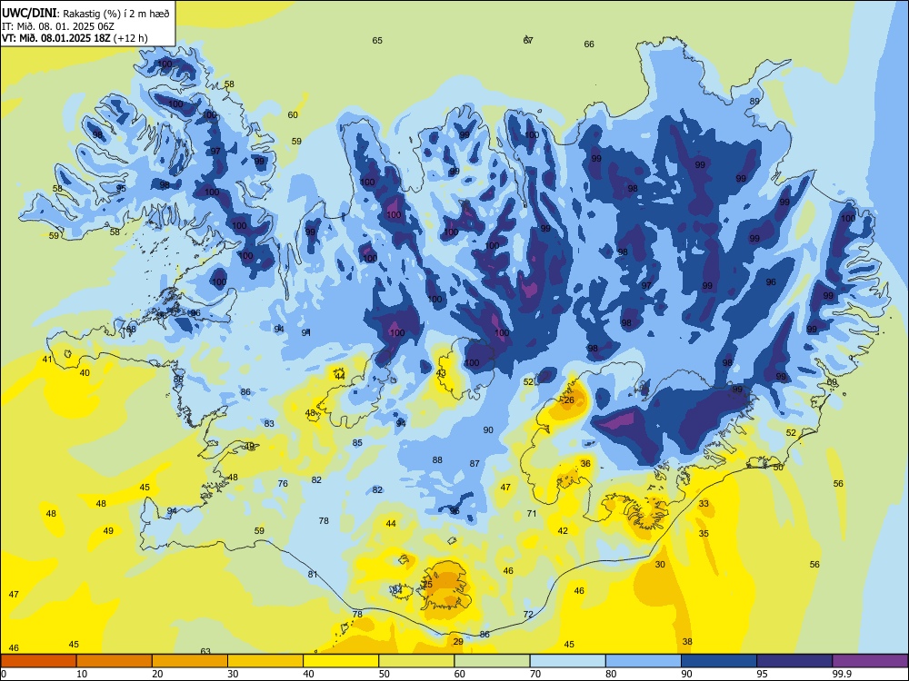Click the humidity value '87' in the highlands

pyautogui.click(x=474, y=464)
